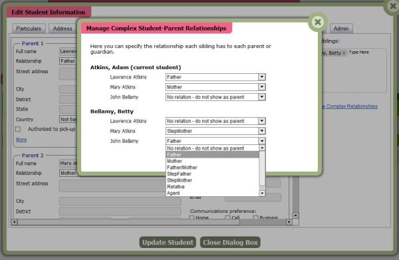Click horizontal scrollbar left arrow
This screenshot has width=399, height=260.
point(14,222)
